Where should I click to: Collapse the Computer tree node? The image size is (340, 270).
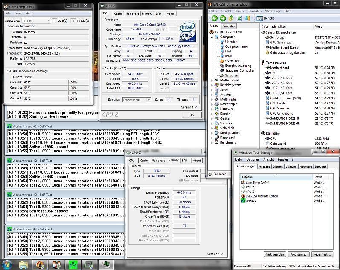(x=212, y=37)
